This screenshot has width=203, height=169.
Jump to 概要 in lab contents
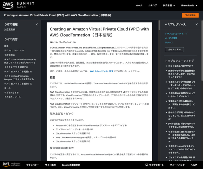[6, 46]
